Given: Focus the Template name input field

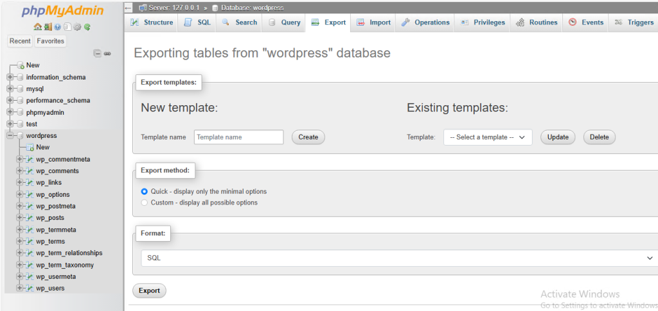Looking at the screenshot, I should click(x=239, y=137).
